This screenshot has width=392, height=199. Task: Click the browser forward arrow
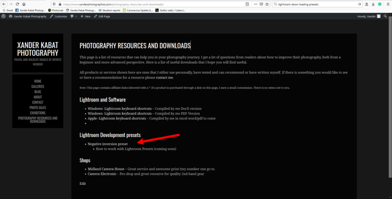click(x=11, y=4)
